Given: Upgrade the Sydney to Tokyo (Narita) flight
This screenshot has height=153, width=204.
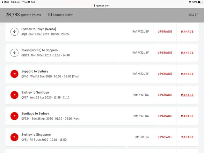Looking at the screenshot, I should pos(165,32).
